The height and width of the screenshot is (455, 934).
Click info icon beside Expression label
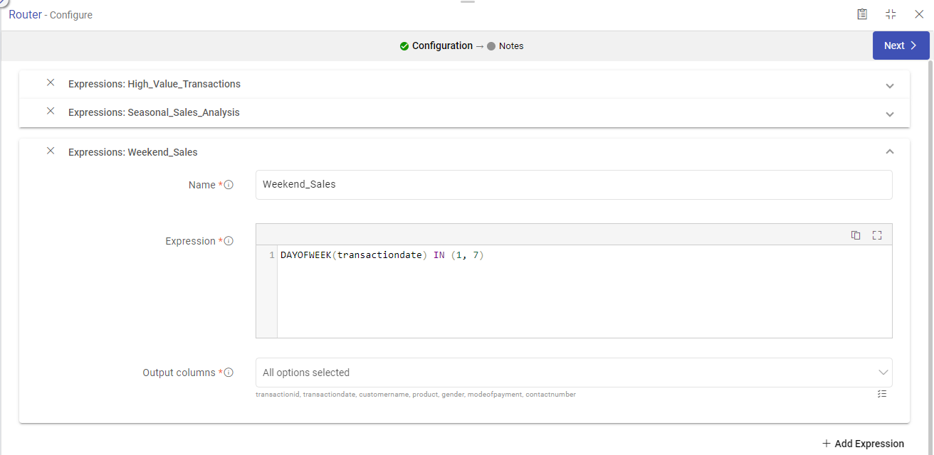tap(229, 241)
